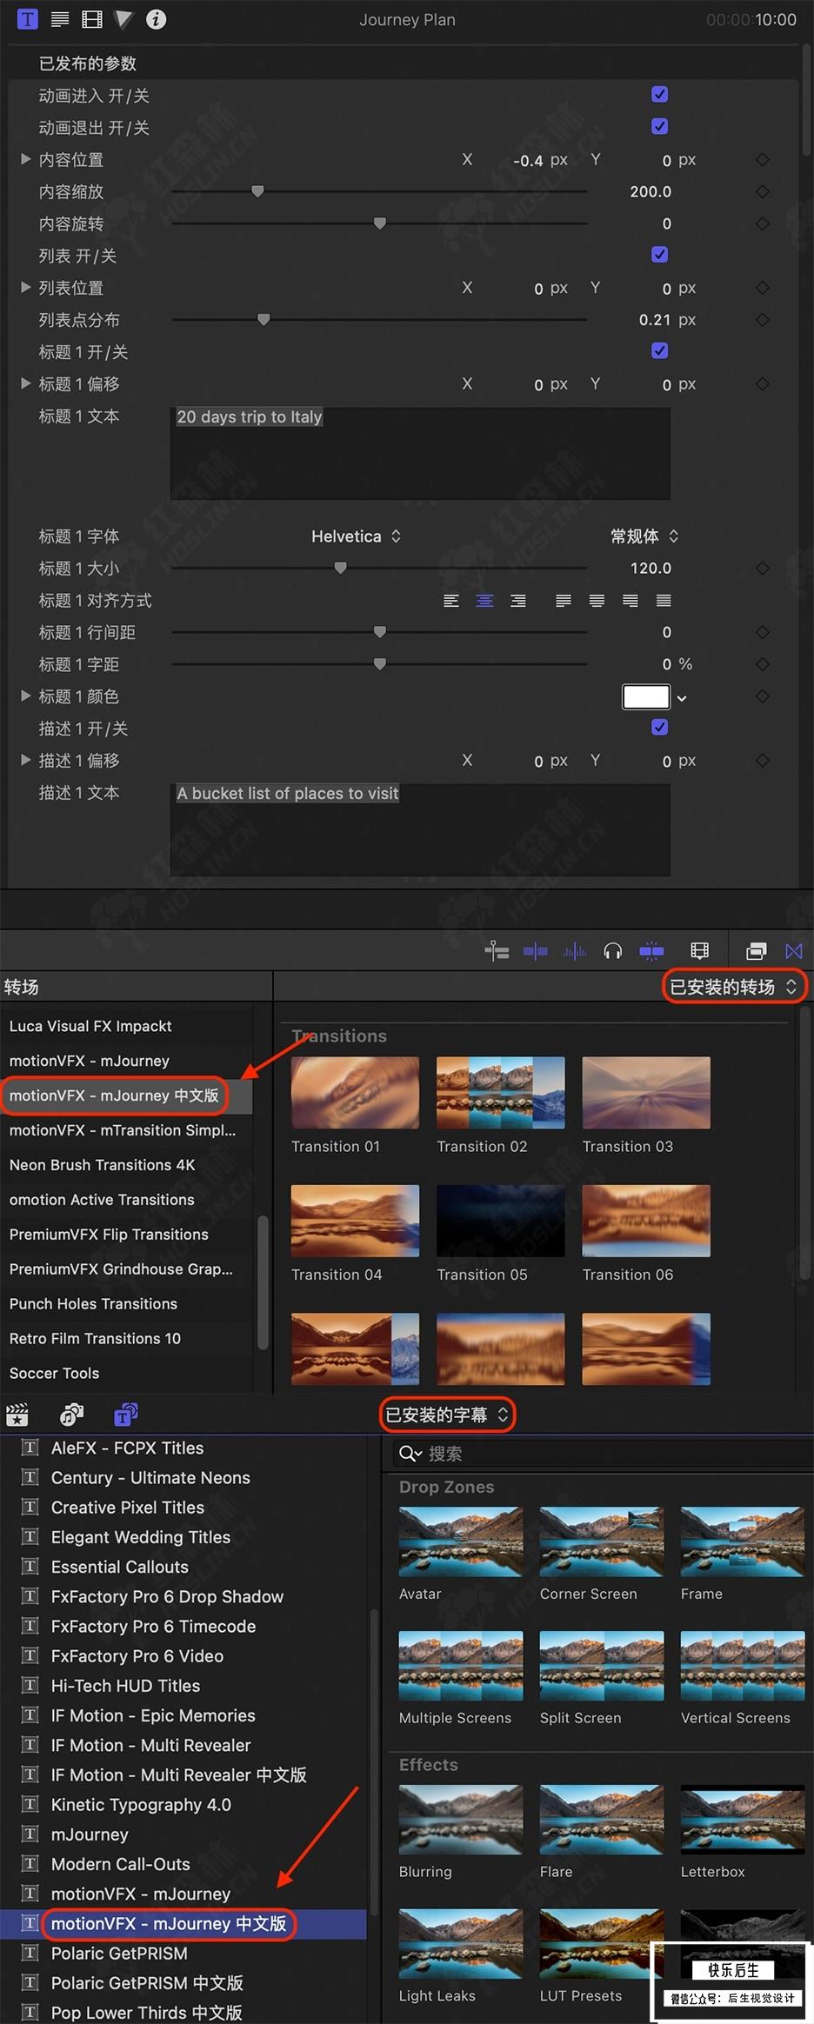Open the Effects browser icon

[757, 951]
